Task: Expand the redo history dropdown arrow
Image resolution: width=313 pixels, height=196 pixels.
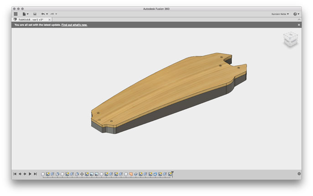Action: tap(56, 14)
